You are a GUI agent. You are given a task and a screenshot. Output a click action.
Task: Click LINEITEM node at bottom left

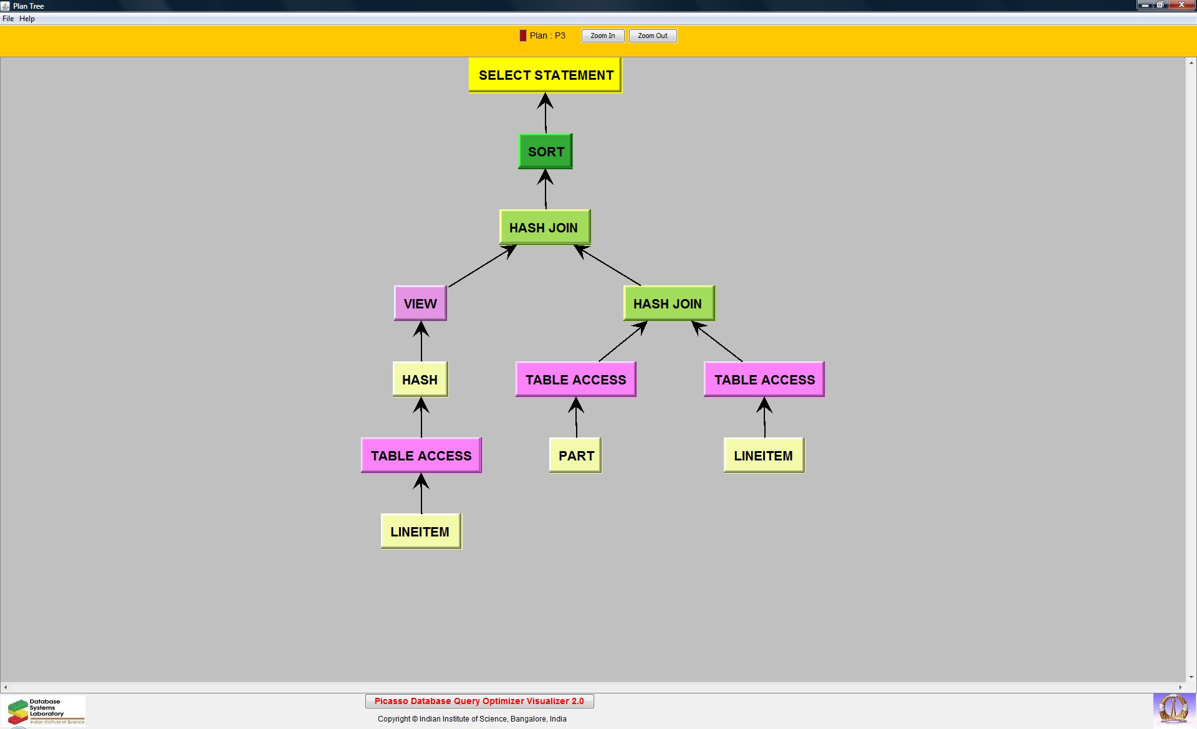[421, 531]
